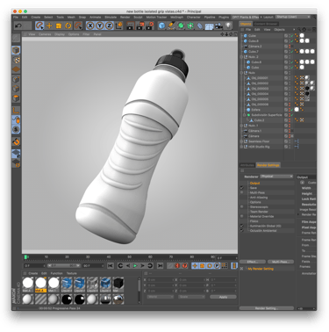Image resolution: width=329 pixels, height=332 pixels.
Task: Select the Scale tool
Action: point(59,25)
